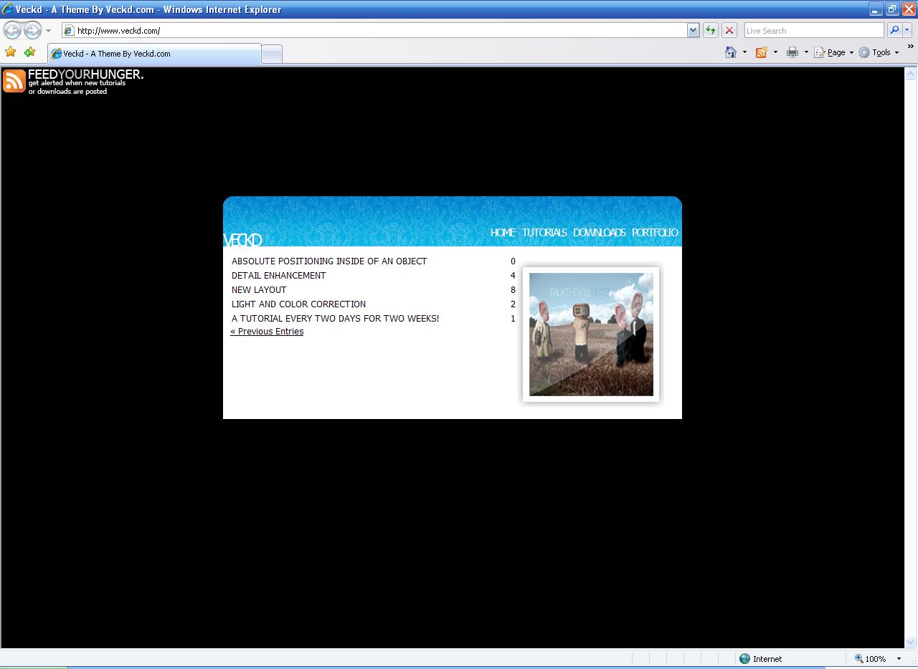
Task: Open the HOME navigation link
Action: tap(503, 232)
